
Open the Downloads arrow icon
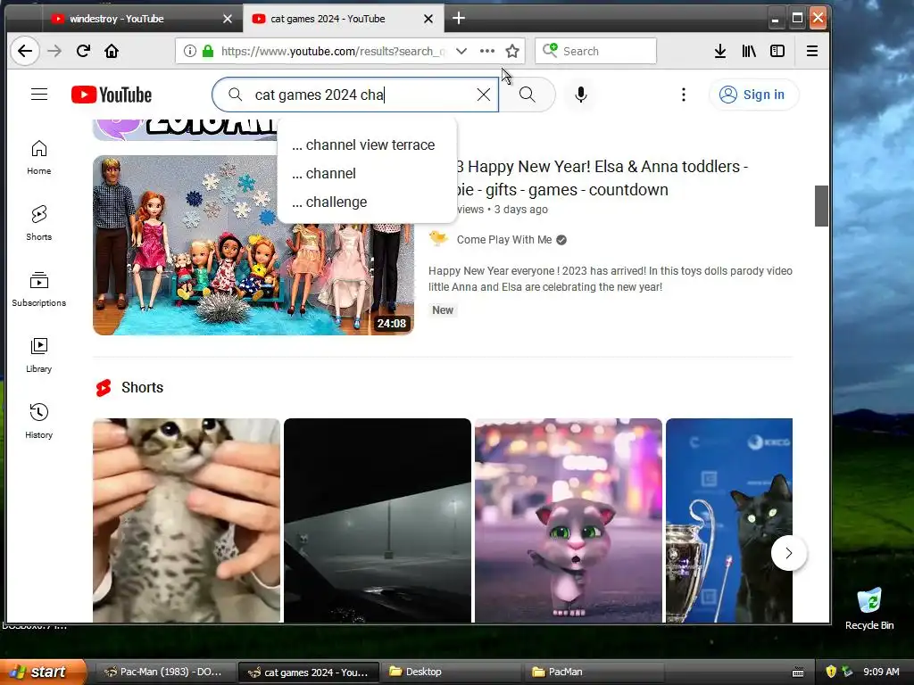[x=720, y=51]
